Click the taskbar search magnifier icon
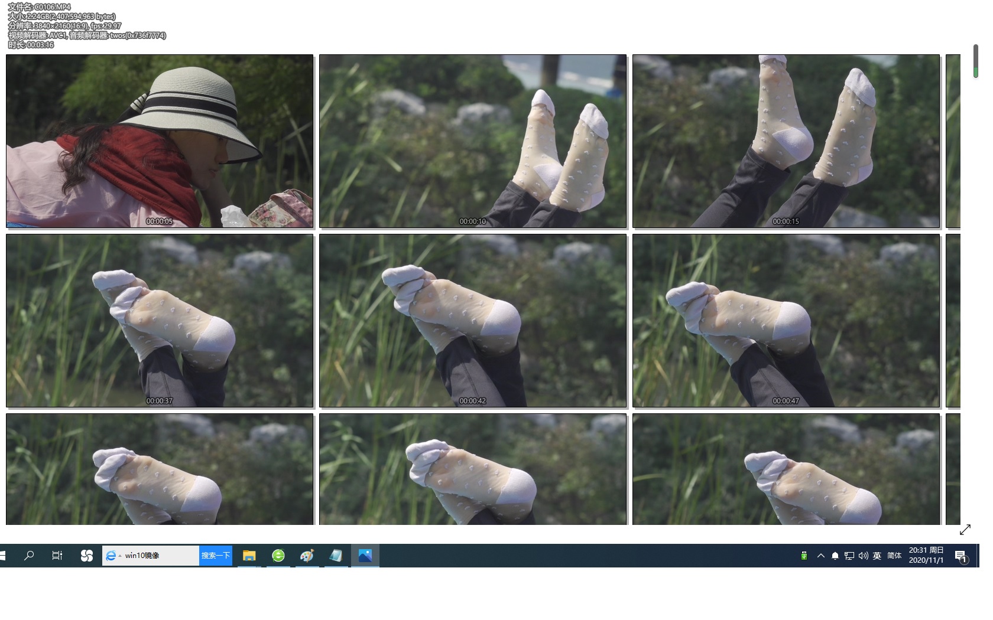 coord(28,556)
